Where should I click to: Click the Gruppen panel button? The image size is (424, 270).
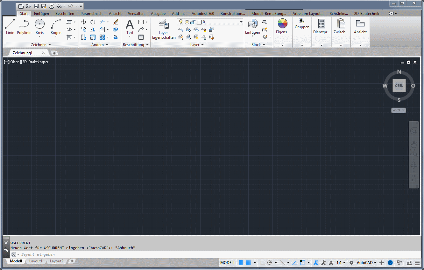pyautogui.click(x=302, y=24)
